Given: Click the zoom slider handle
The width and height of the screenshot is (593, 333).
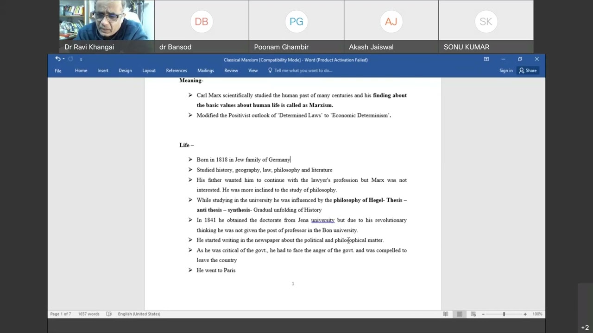Looking at the screenshot, I should pyautogui.click(x=504, y=314).
